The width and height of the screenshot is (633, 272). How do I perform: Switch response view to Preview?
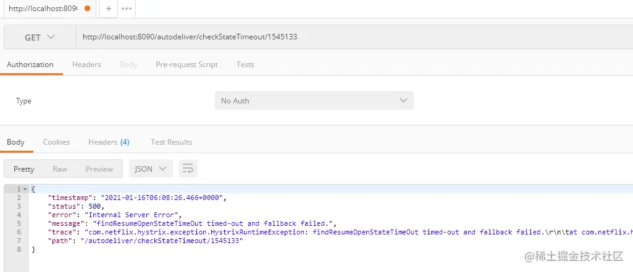[99, 169]
